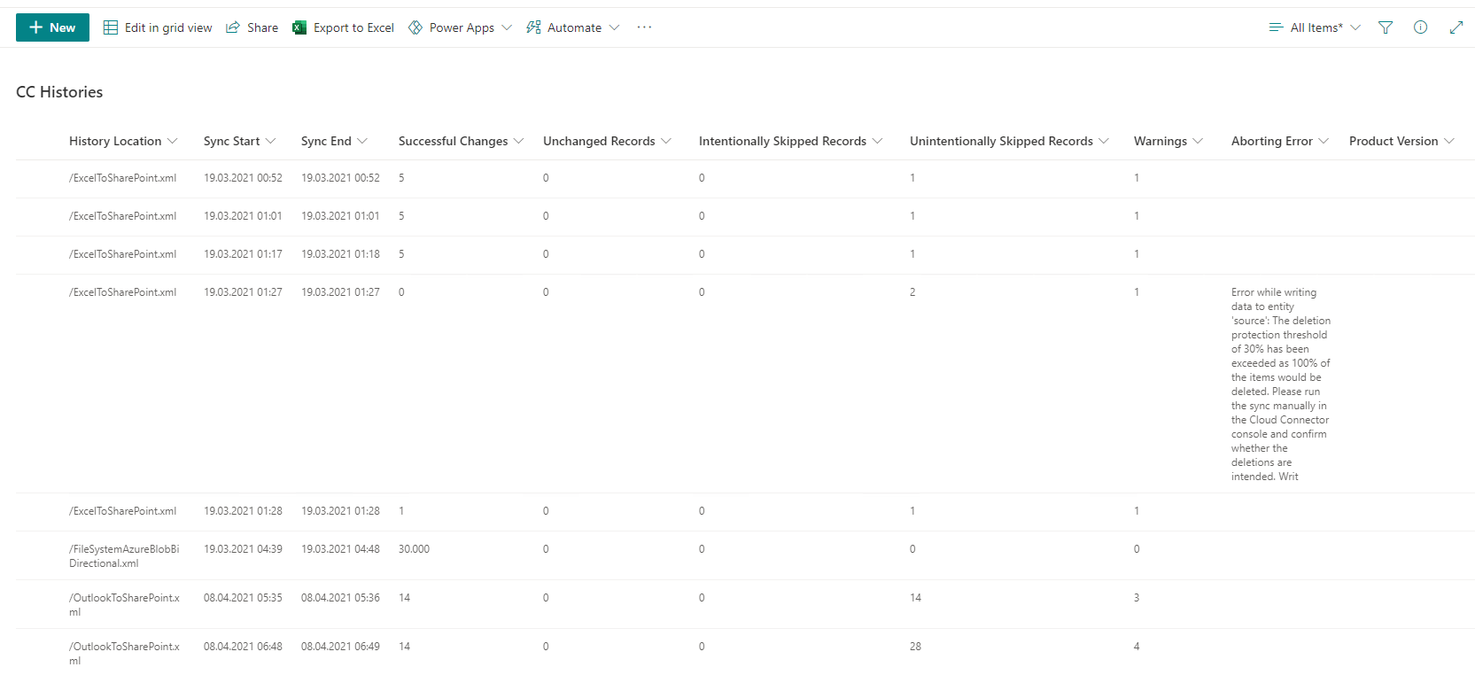
Task: Sort by History Location column header
Action: (x=115, y=141)
